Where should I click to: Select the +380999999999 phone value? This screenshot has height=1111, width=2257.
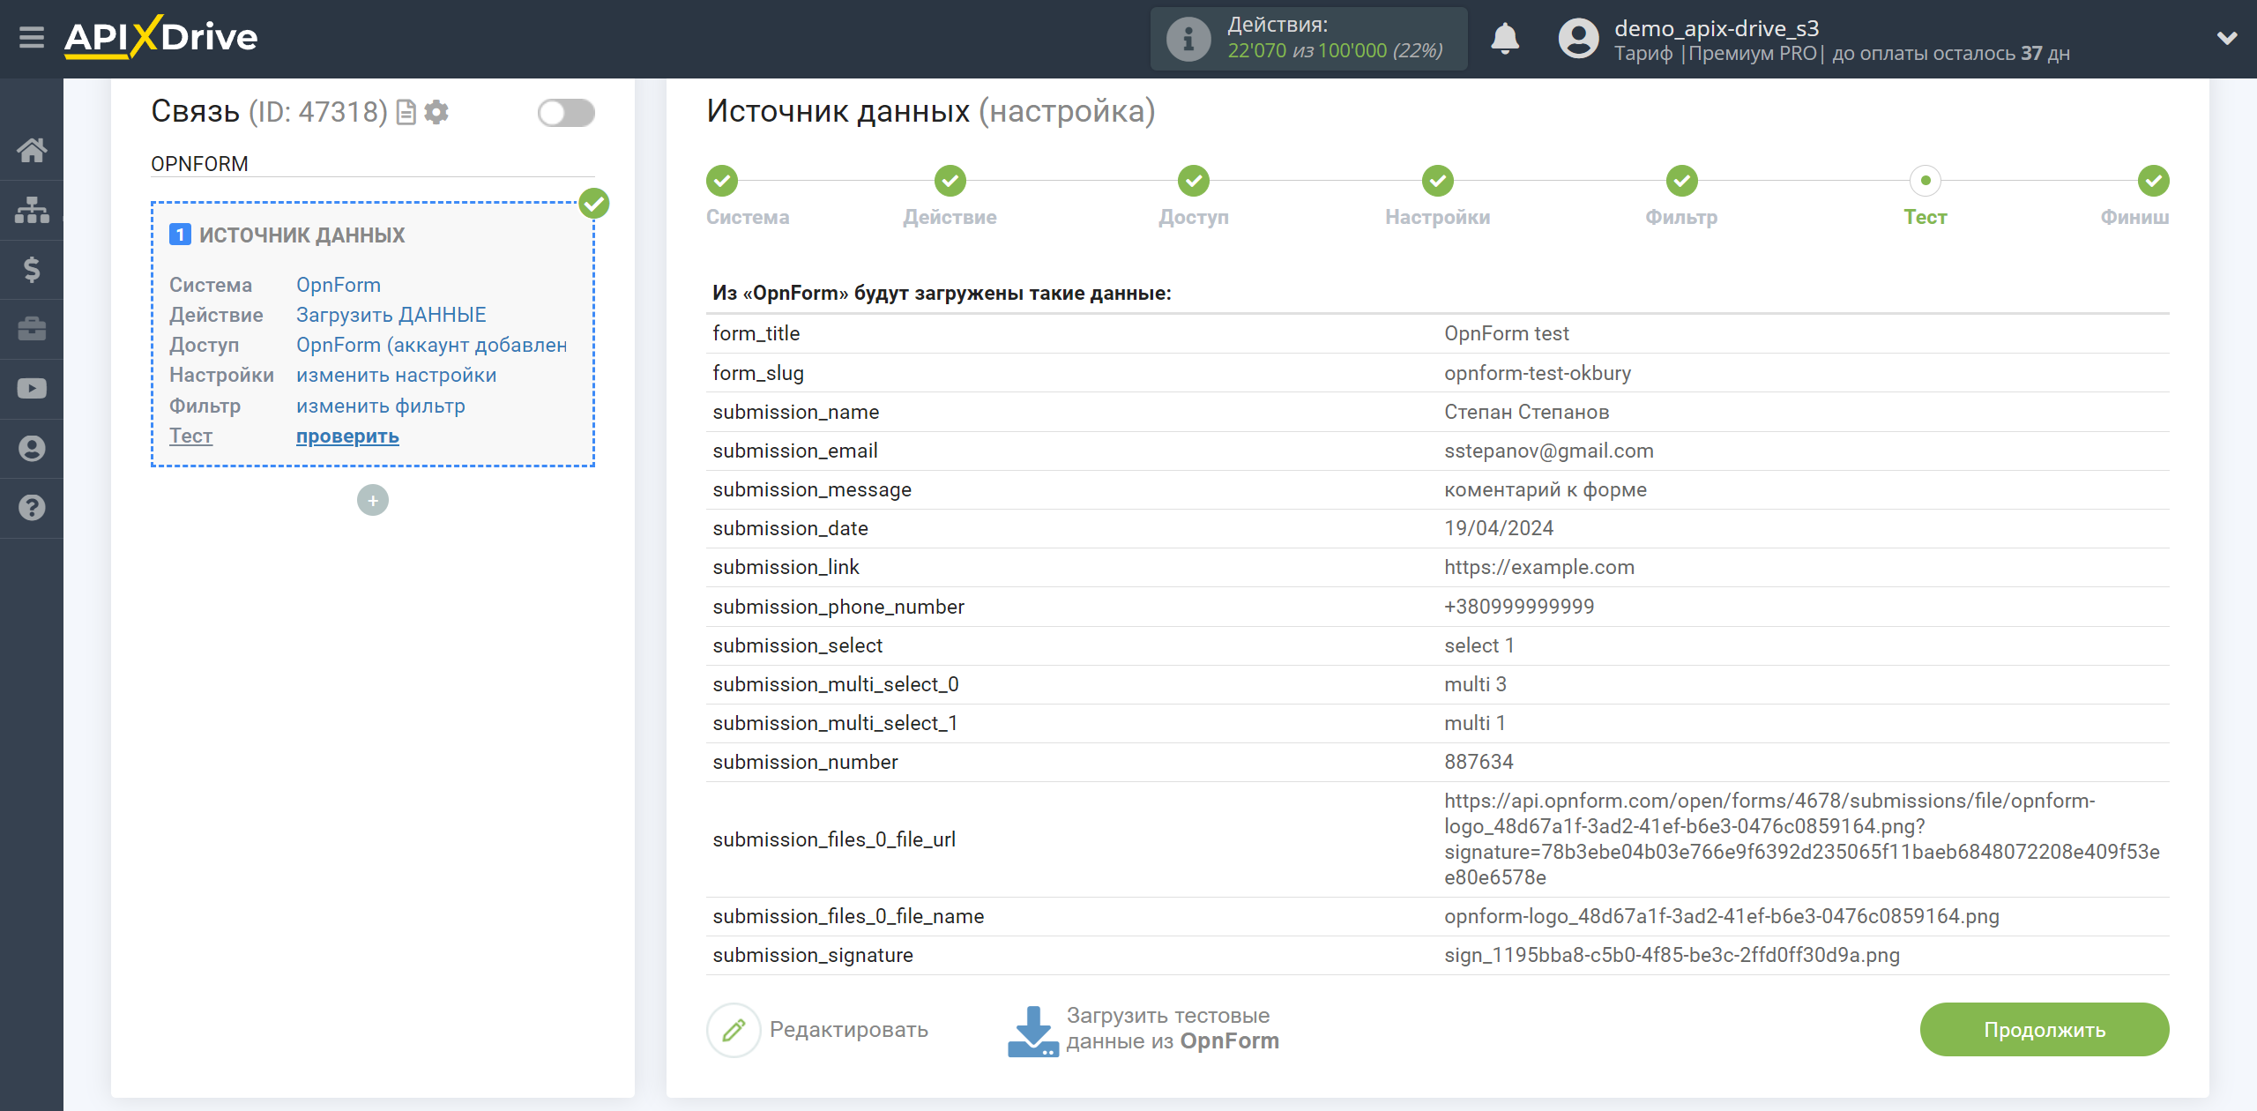[1519, 608]
